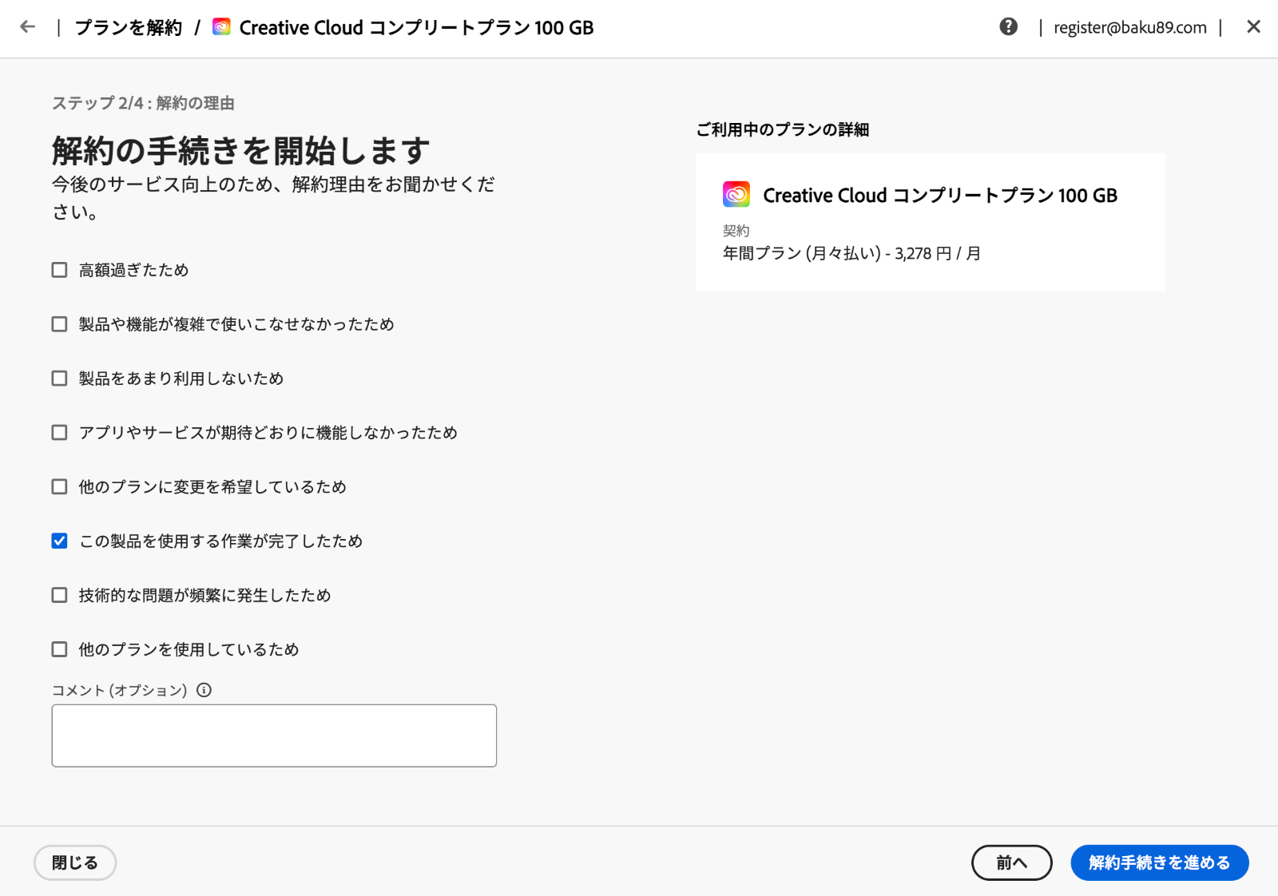Check 技術的な問題が頻繁に発生したため box
Screen dimensions: 1278x896
60,596
